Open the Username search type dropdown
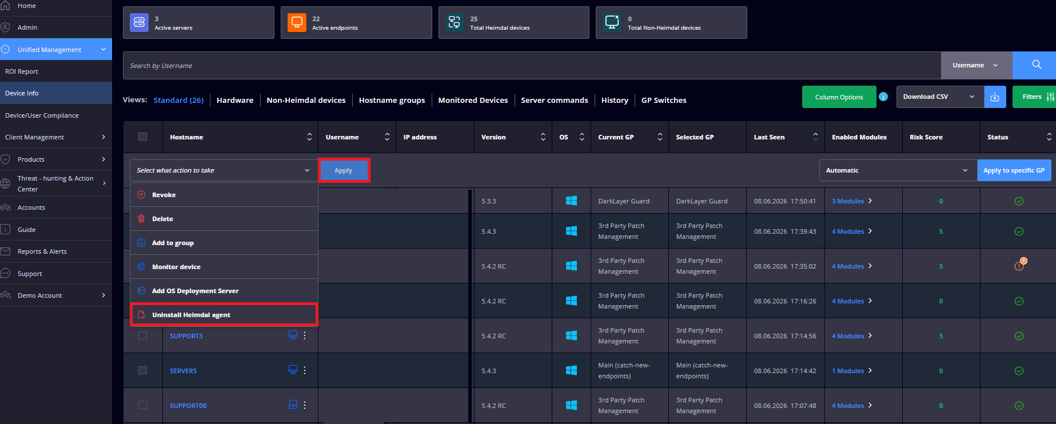1056x424 pixels. coord(977,65)
